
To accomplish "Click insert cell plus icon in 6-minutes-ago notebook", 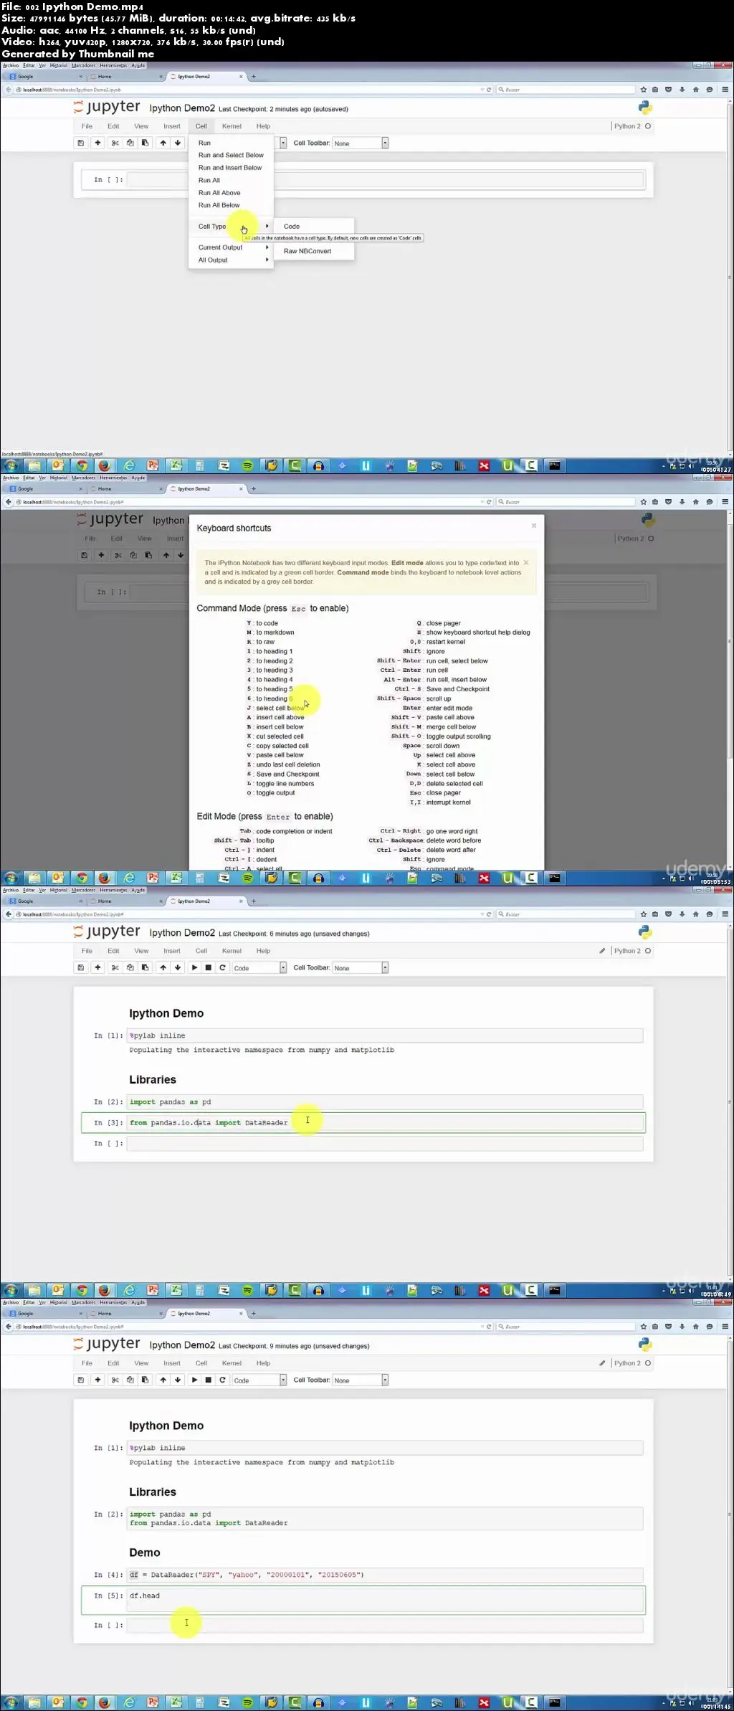I will click(97, 967).
